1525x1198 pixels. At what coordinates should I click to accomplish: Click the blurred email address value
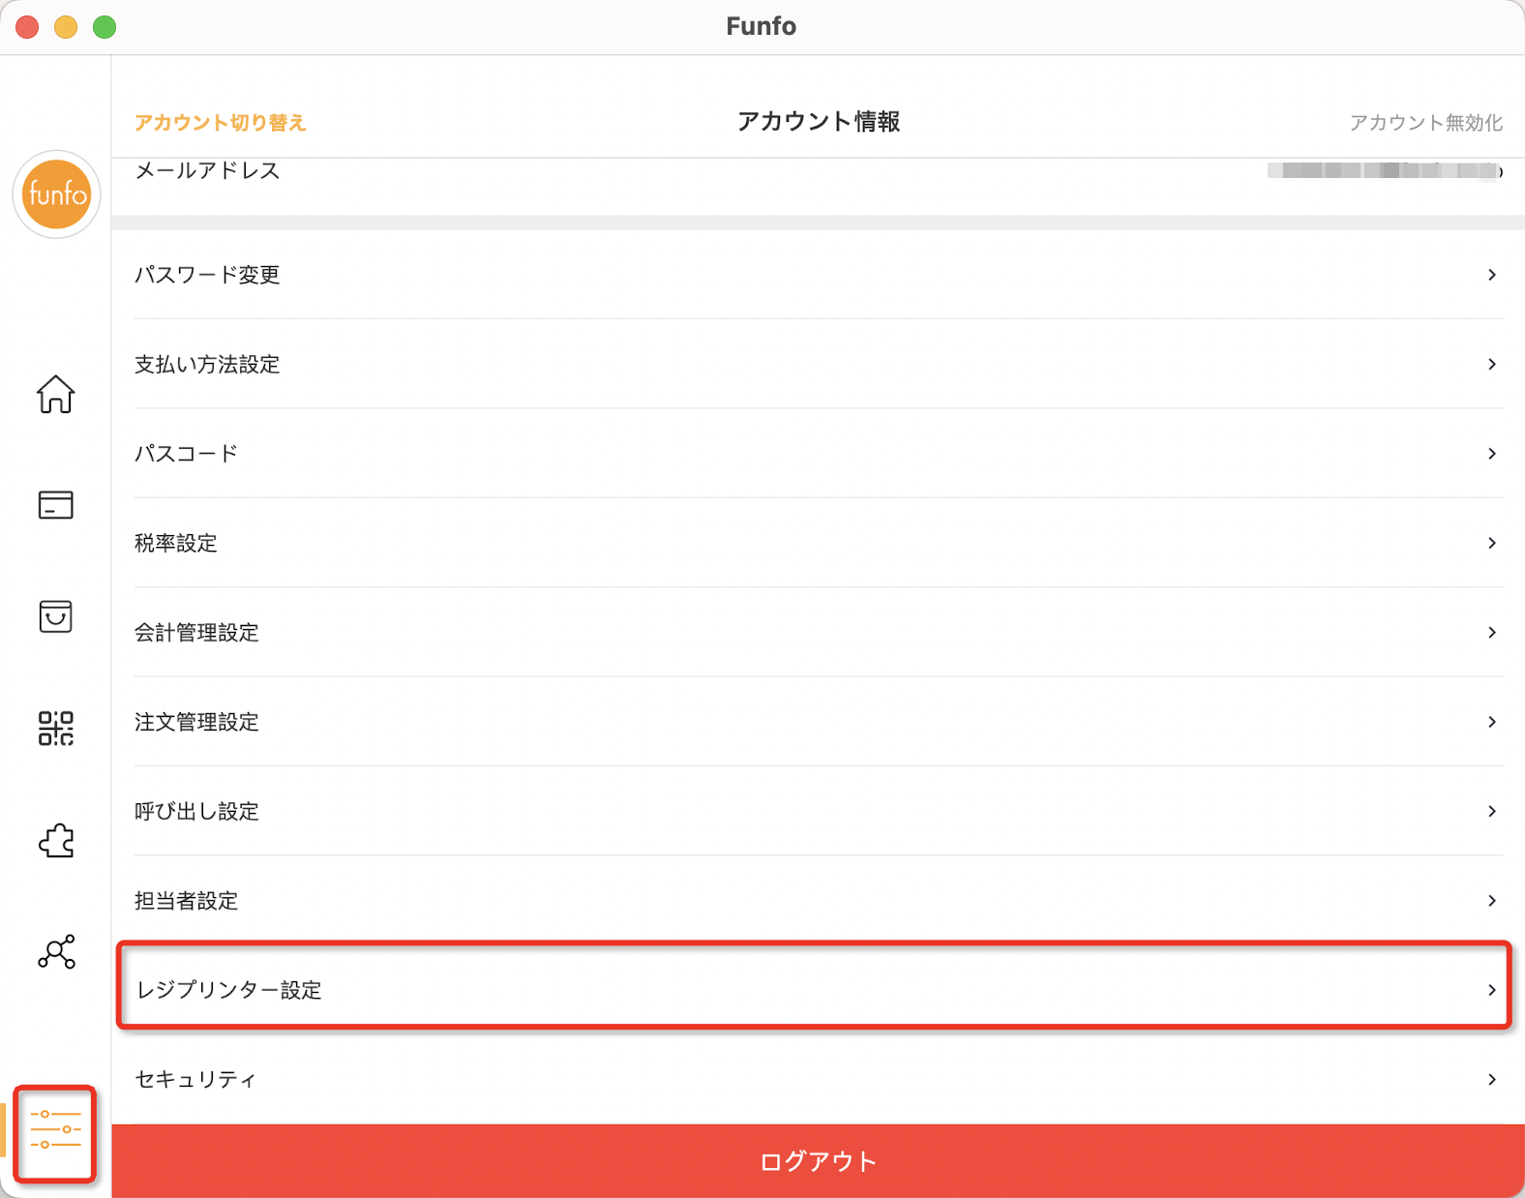[x=1384, y=171]
